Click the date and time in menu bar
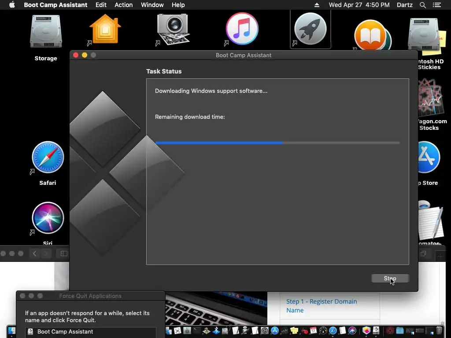451x338 pixels. [x=359, y=5]
